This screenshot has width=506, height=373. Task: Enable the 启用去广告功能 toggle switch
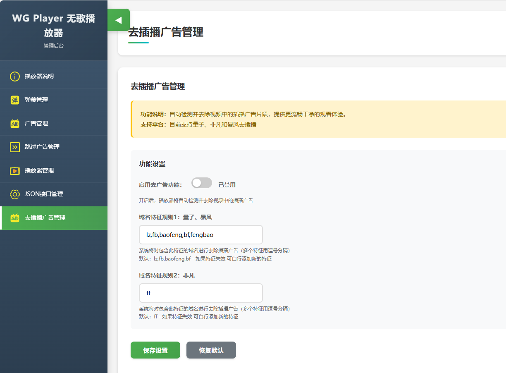pos(202,183)
